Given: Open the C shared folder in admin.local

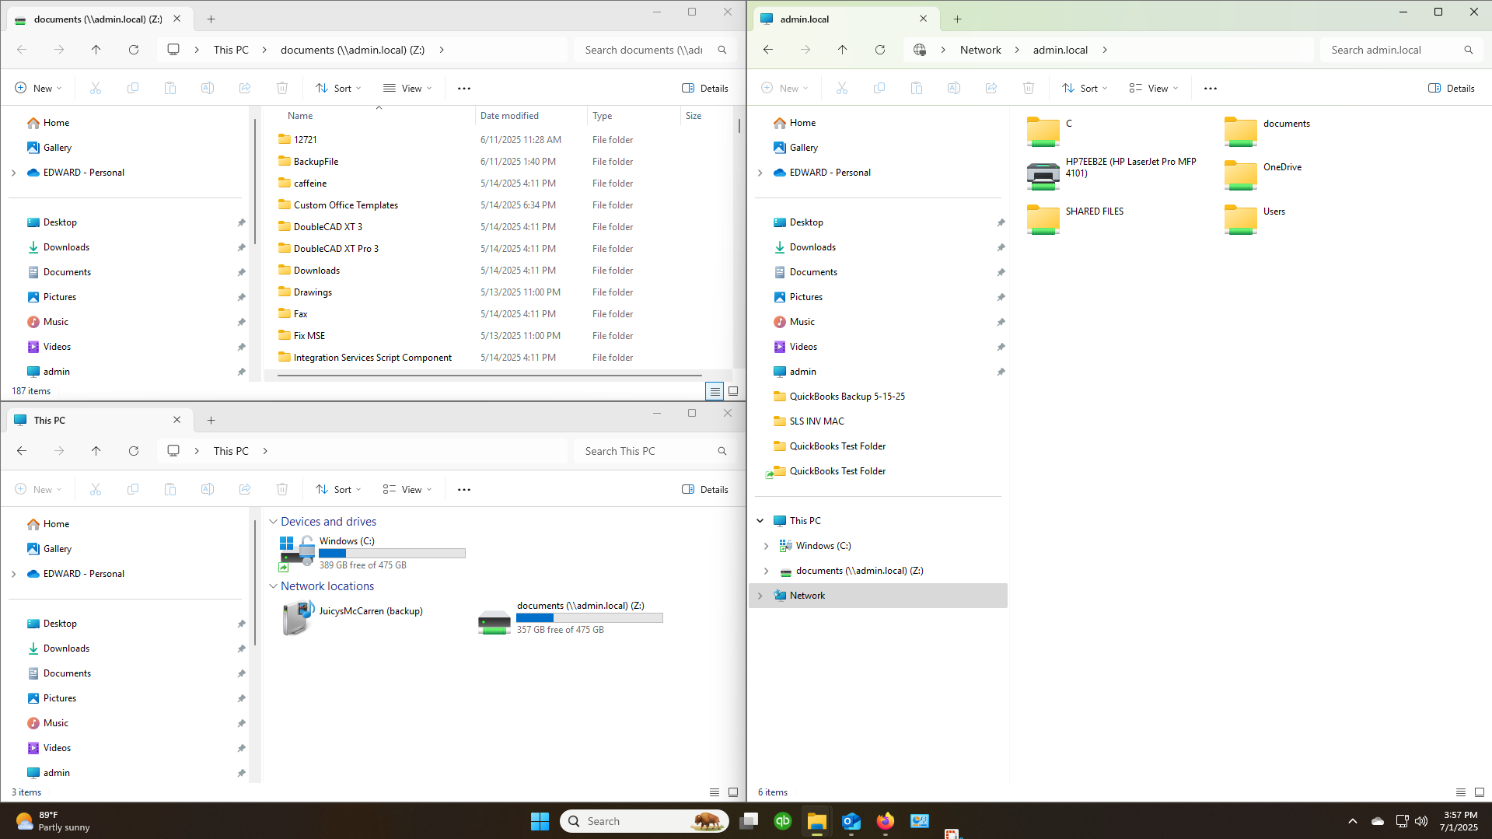Looking at the screenshot, I should pos(1043,132).
